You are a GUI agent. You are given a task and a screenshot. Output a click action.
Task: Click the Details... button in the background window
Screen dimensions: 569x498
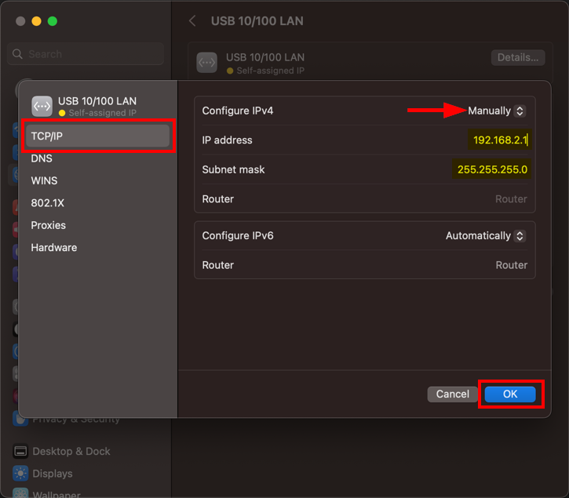518,57
